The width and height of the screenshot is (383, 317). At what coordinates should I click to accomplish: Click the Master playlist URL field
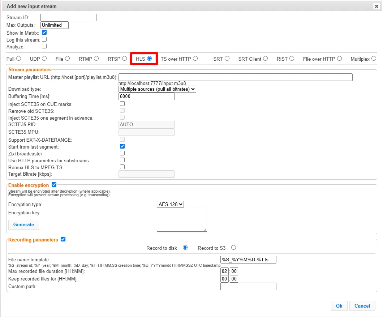[236, 77]
